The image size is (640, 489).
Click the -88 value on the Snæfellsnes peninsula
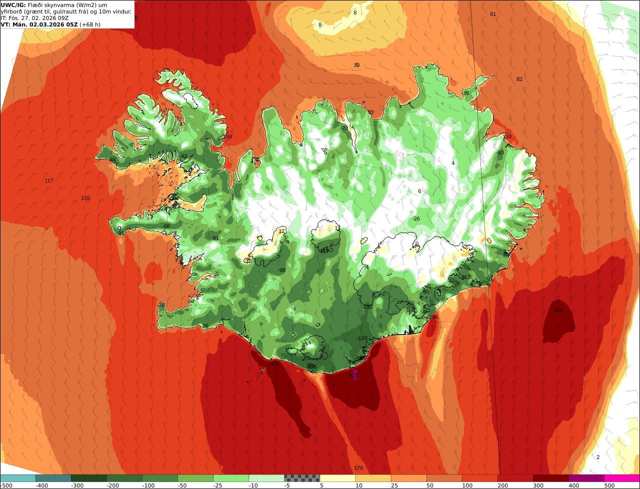[166, 226]
